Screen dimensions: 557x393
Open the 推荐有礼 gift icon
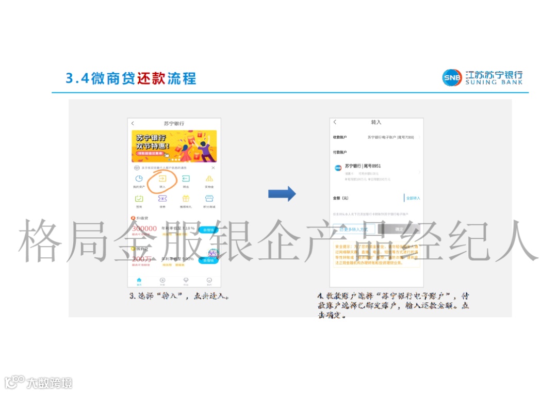(186, 199)
